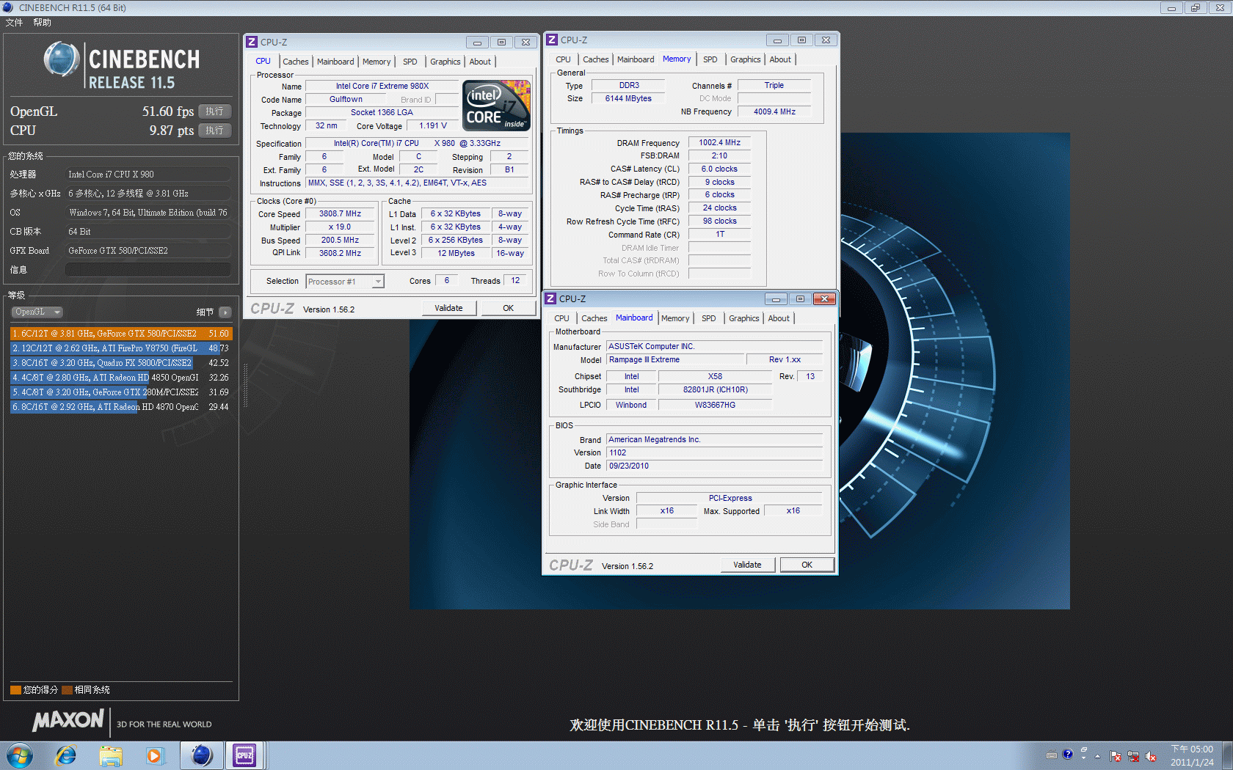The width and height of the screenshot is (1233, 770).
Task: Open Graphics tab in Mainboard window
Action: click(x=744, y=318)
